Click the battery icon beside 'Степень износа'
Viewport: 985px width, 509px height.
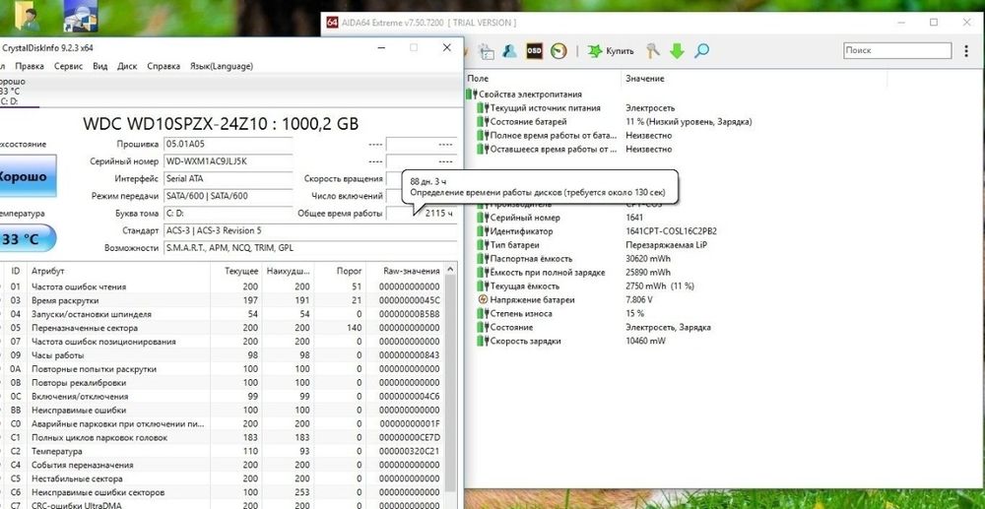[x=483, y=314]
